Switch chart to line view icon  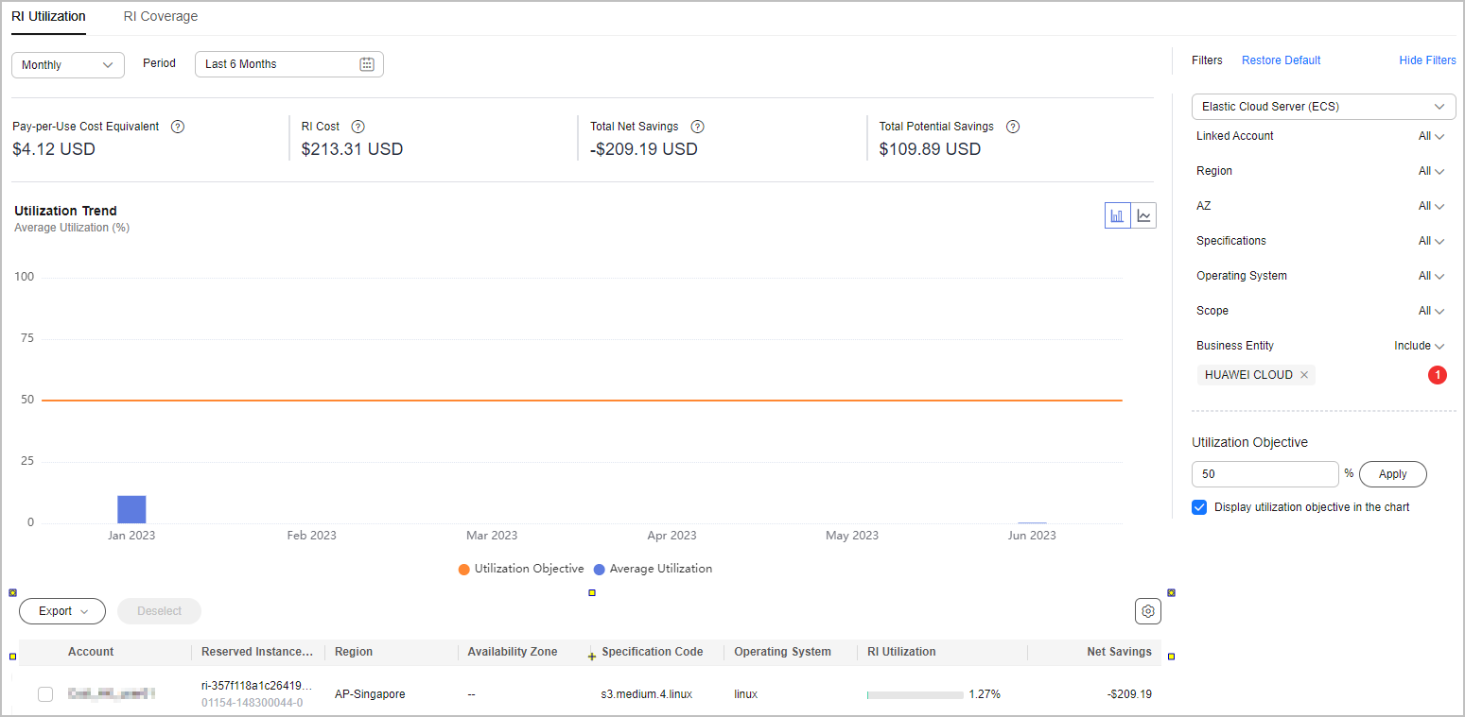(x=1144, y=215)
